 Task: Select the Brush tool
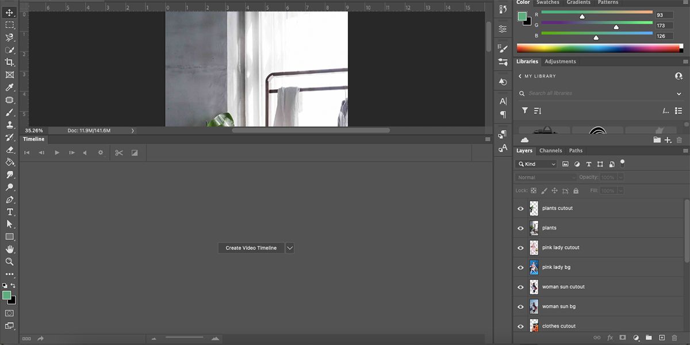(10, 112)
